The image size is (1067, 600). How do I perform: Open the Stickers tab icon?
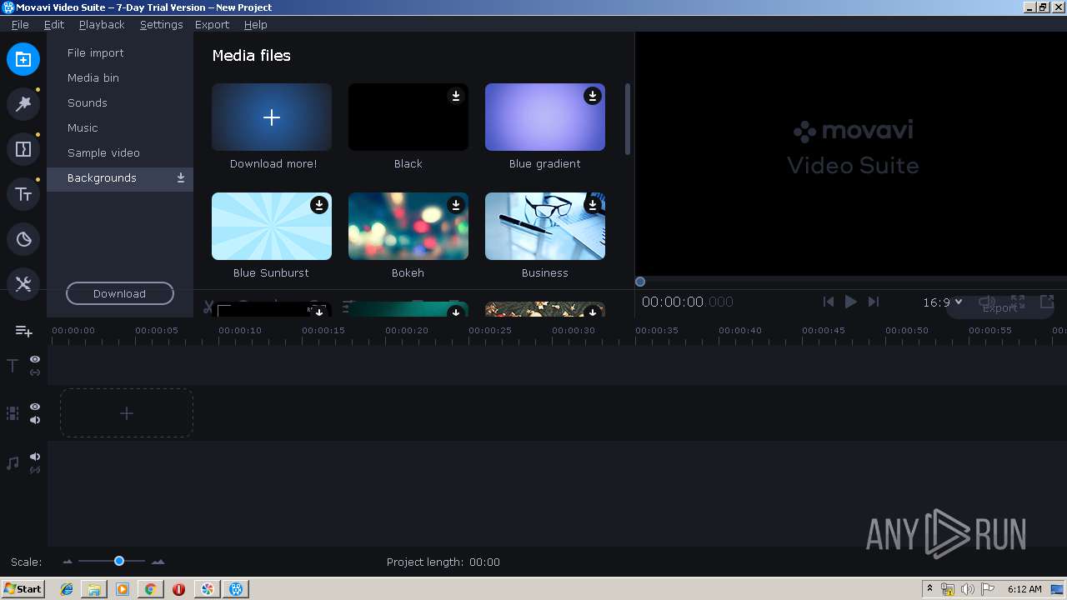[23, 239]
